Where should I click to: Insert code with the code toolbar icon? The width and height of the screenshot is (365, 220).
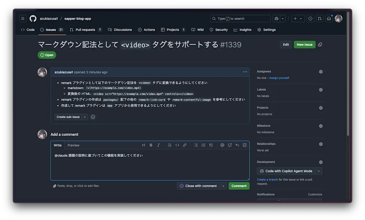177,145
